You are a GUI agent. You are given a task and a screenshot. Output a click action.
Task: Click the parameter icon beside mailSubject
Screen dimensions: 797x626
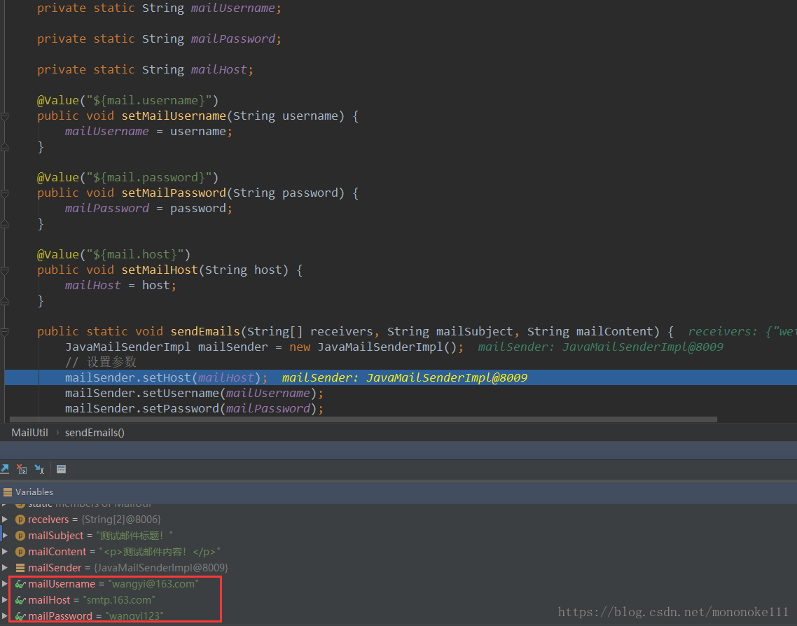20,536
